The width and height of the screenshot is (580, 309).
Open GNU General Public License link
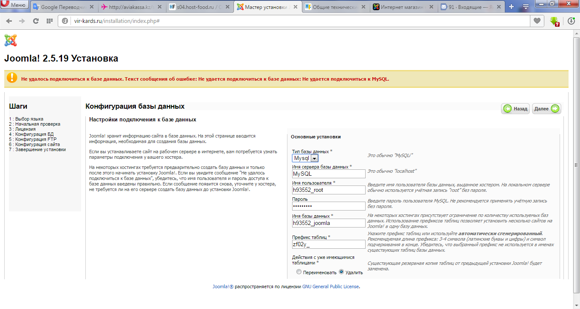point(331,287)
